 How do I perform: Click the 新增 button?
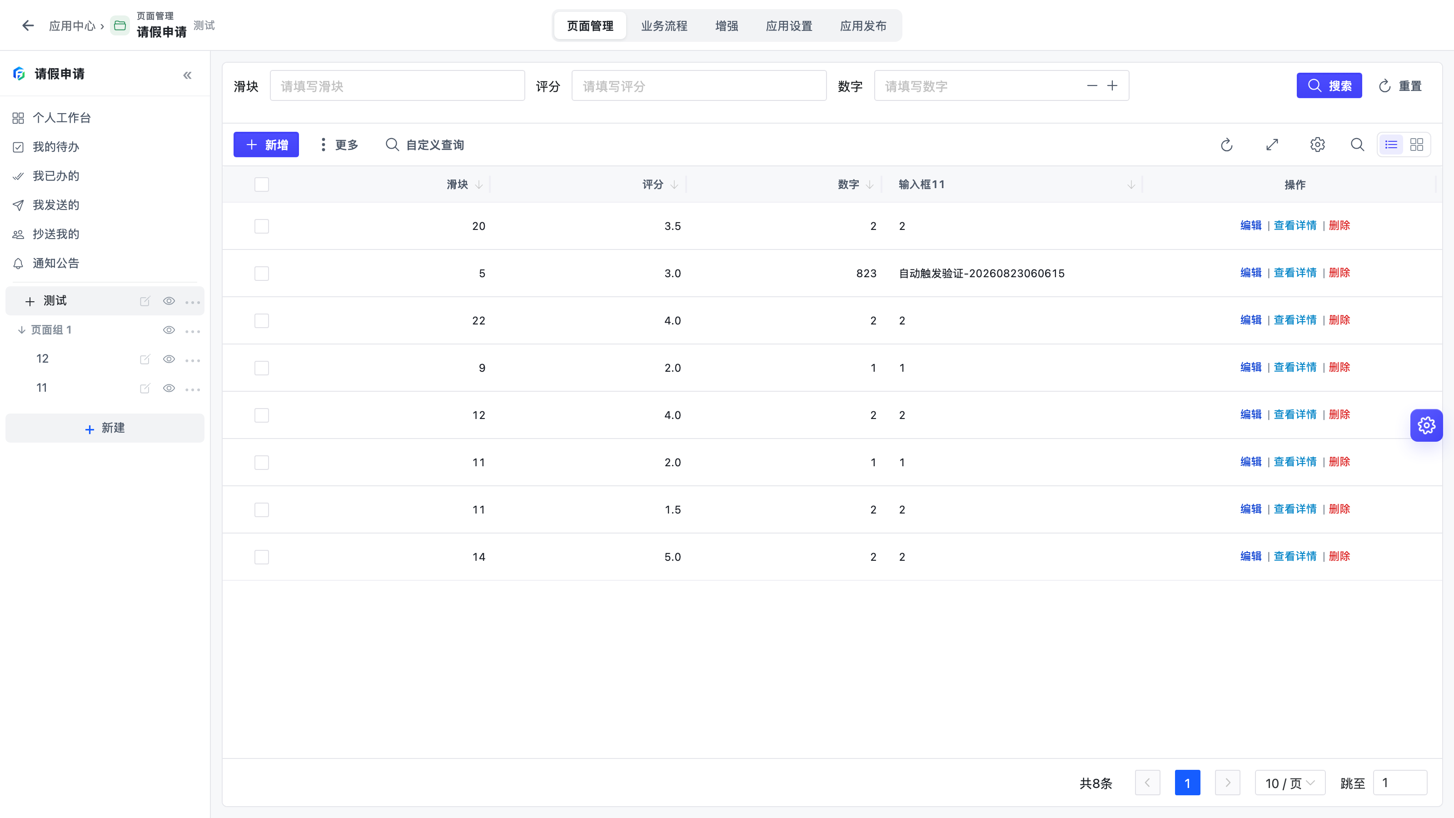[x=266, y=145]
